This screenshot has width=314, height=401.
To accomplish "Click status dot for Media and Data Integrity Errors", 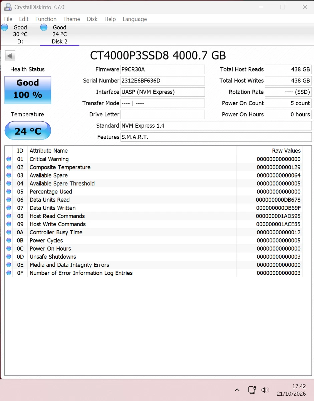I will [x=9, y=265].
